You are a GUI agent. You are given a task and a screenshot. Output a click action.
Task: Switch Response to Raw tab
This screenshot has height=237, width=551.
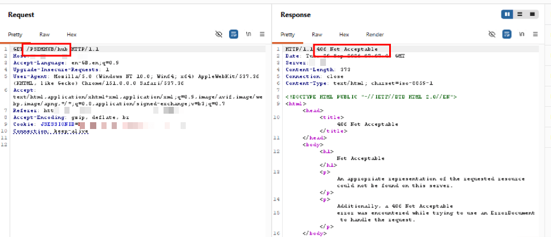tap(317, 35)
